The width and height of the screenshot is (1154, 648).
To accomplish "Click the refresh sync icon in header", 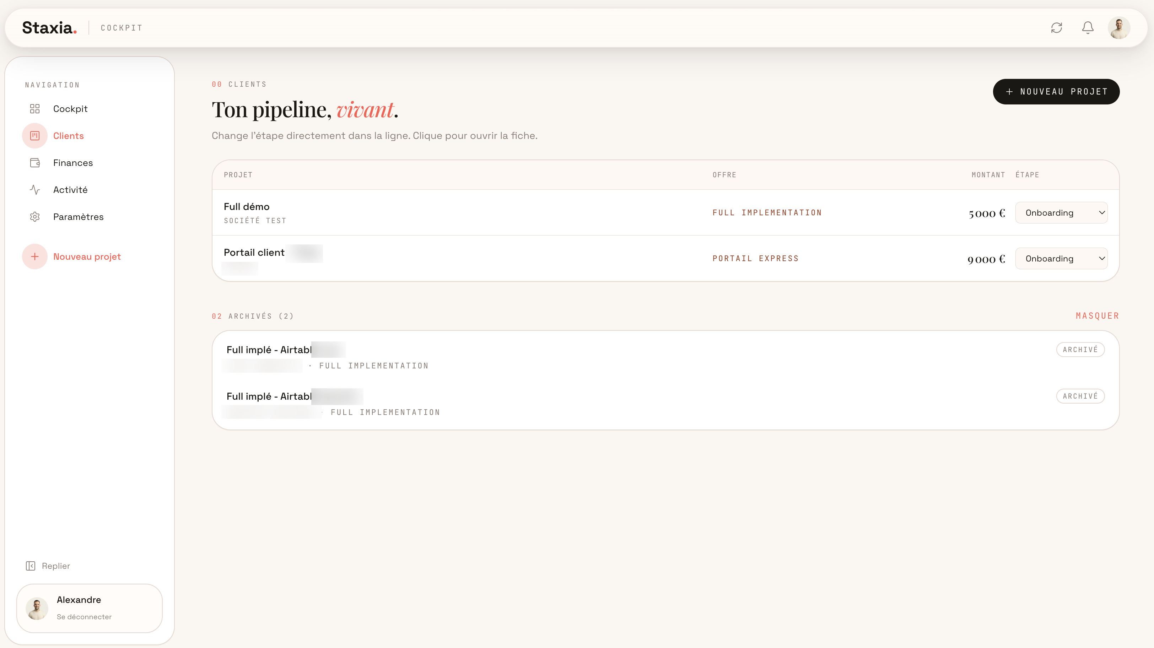I will [x=1056, y=28].
